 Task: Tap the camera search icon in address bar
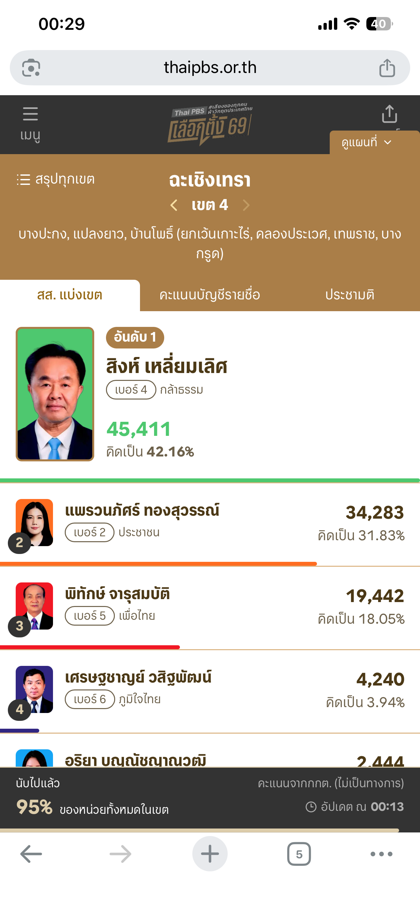click(31, 68)
